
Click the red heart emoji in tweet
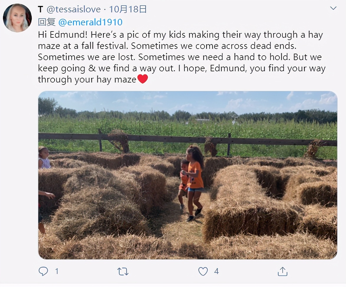pos(143,79)
